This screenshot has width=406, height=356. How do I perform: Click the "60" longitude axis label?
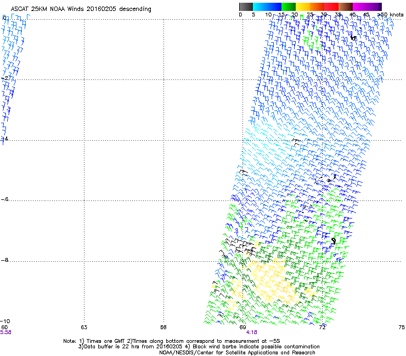(x=4, y=328)
